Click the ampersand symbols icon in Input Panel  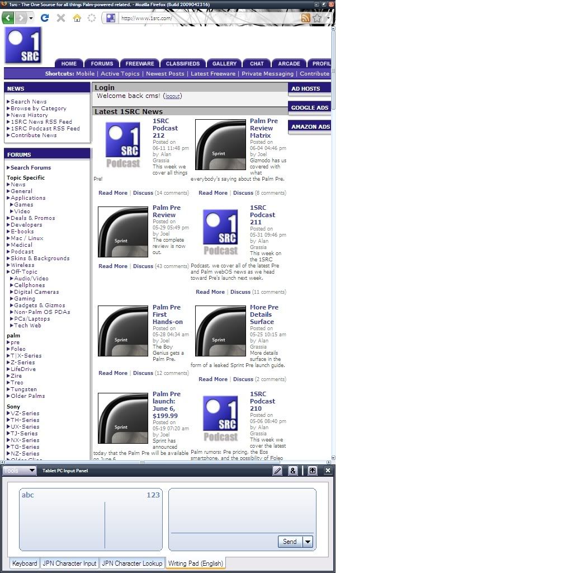click(293, 471)
